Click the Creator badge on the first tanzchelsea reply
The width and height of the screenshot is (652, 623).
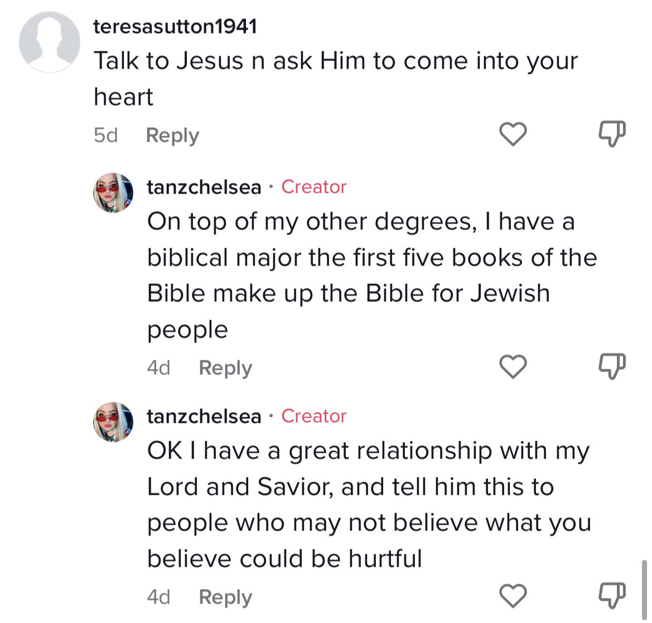click(314, 187)
